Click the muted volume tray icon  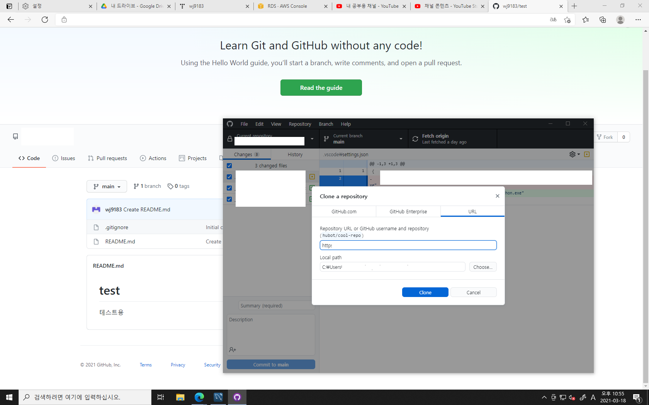point(572,397)
